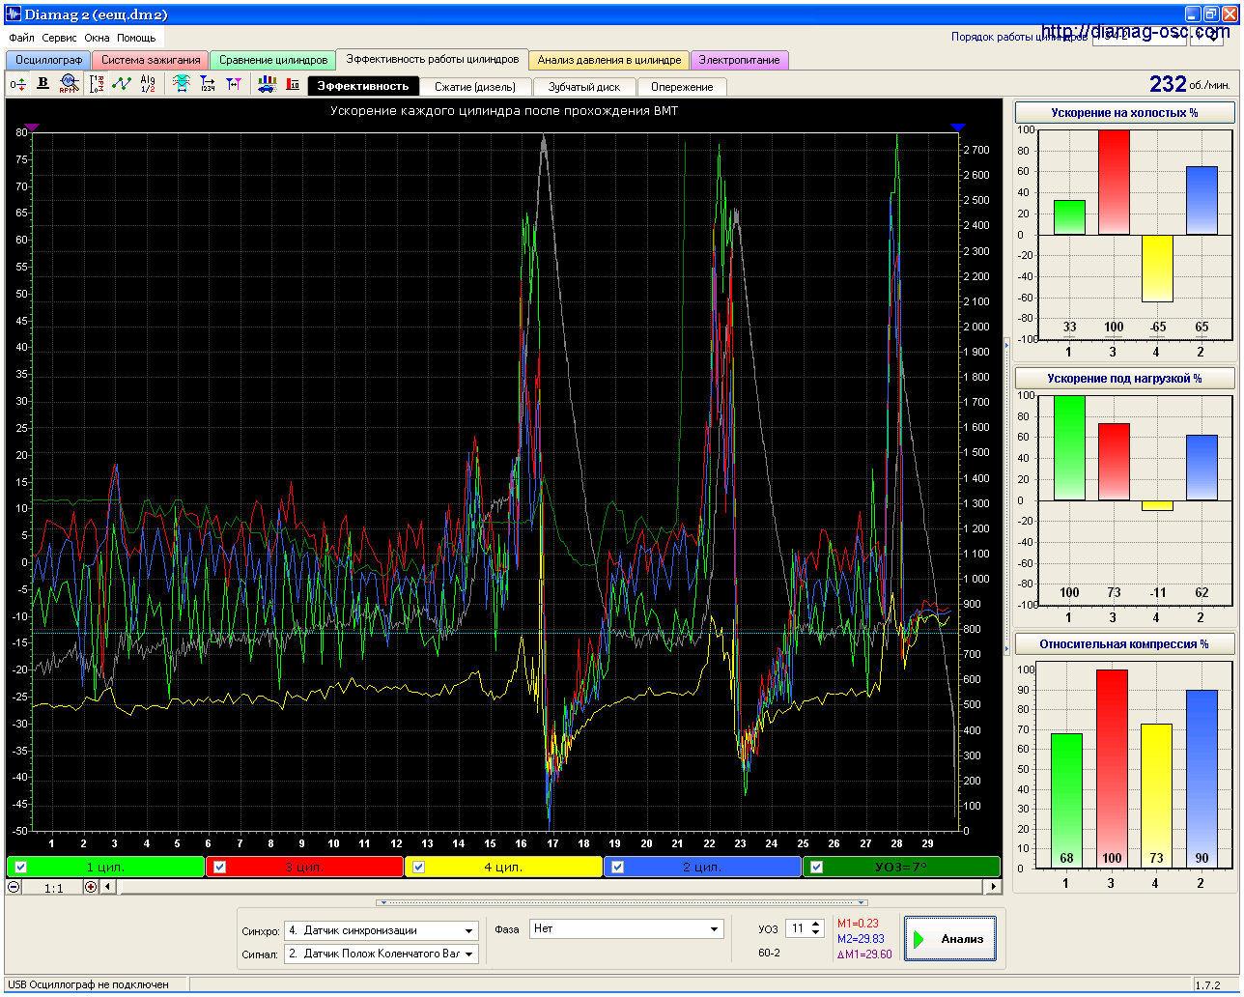
Task: Click the zoom in plus icon
Action: [x=91, y=887]
